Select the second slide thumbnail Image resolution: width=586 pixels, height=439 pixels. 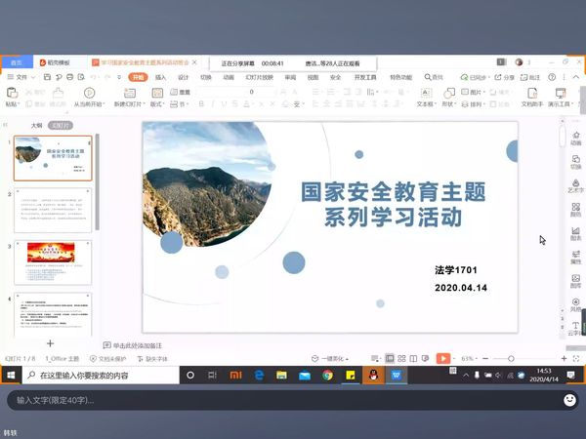click(x=53, y=209)
